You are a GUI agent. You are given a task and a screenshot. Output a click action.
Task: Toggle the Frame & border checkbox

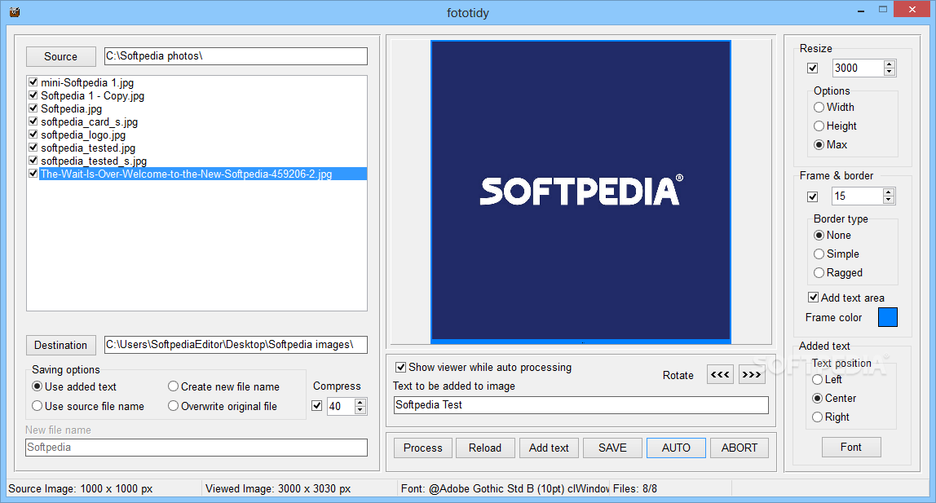point(812,196)
